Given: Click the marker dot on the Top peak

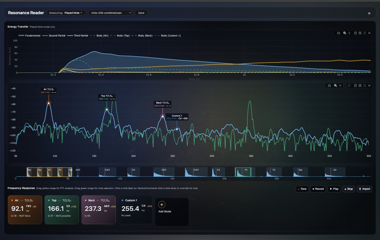Looking at the screenshot, I should click(106, 110).
